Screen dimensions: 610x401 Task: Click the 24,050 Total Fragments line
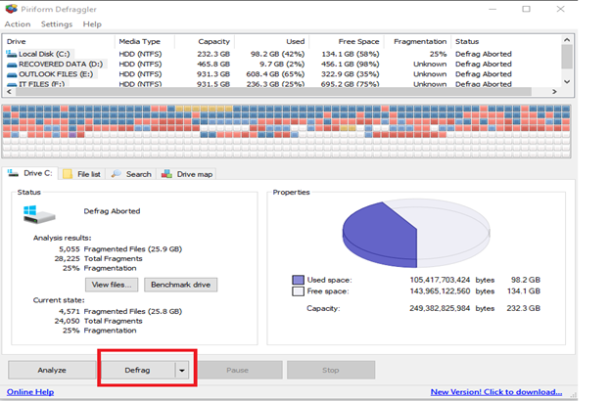pyautogui.click(x=98, y=321)
